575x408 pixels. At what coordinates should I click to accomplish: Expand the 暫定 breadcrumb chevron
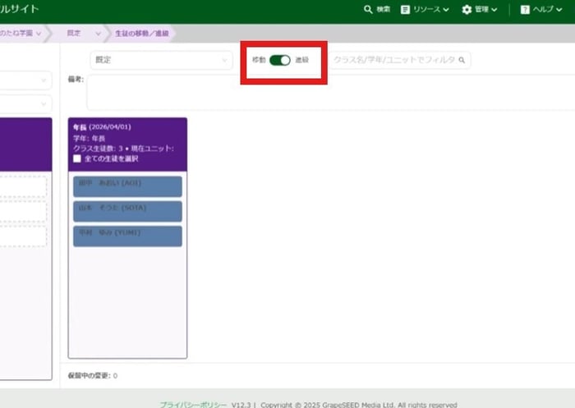(98, 34)
